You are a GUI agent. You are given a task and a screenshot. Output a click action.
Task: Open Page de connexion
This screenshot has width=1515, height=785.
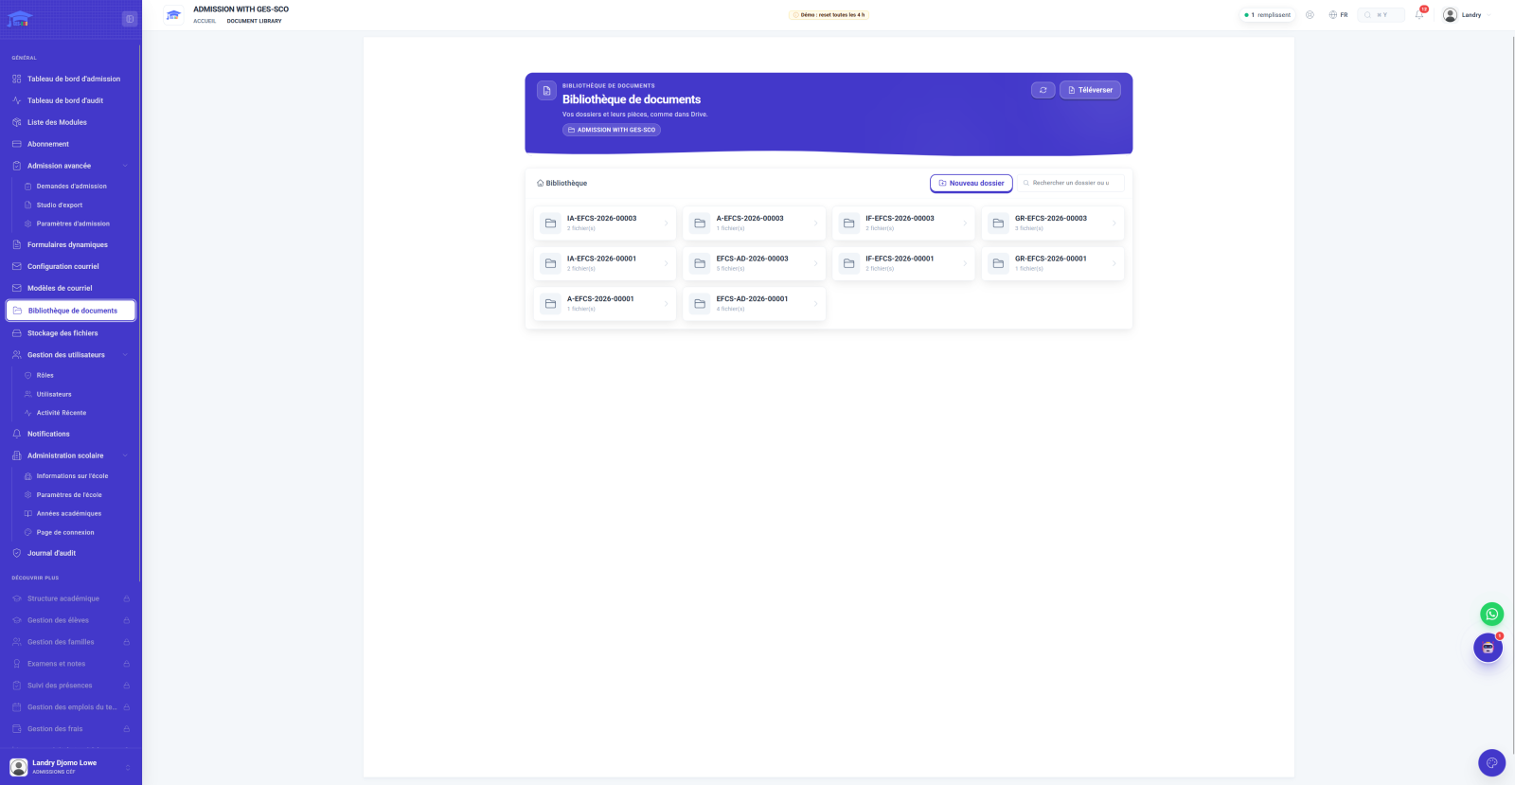tap(65, 533)
